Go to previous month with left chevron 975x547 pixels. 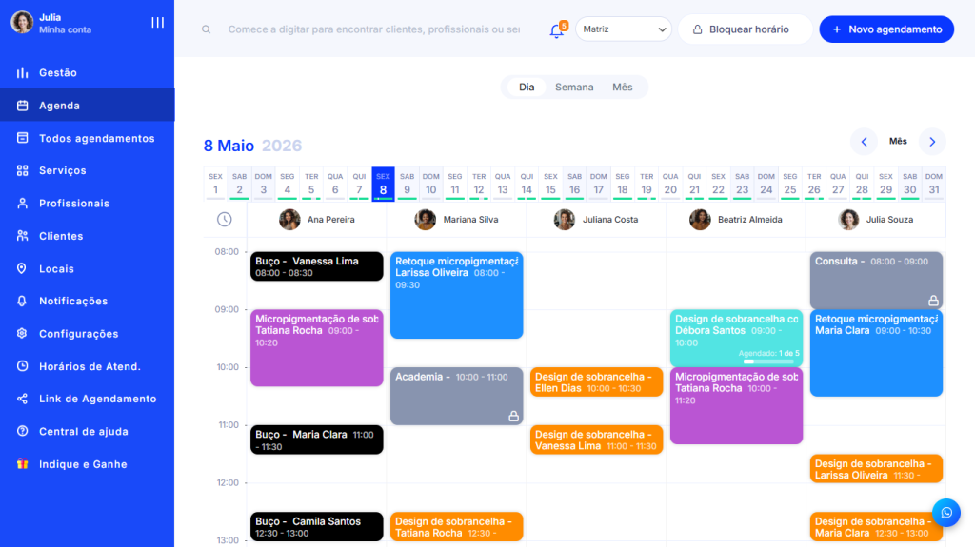click(864, 142)
